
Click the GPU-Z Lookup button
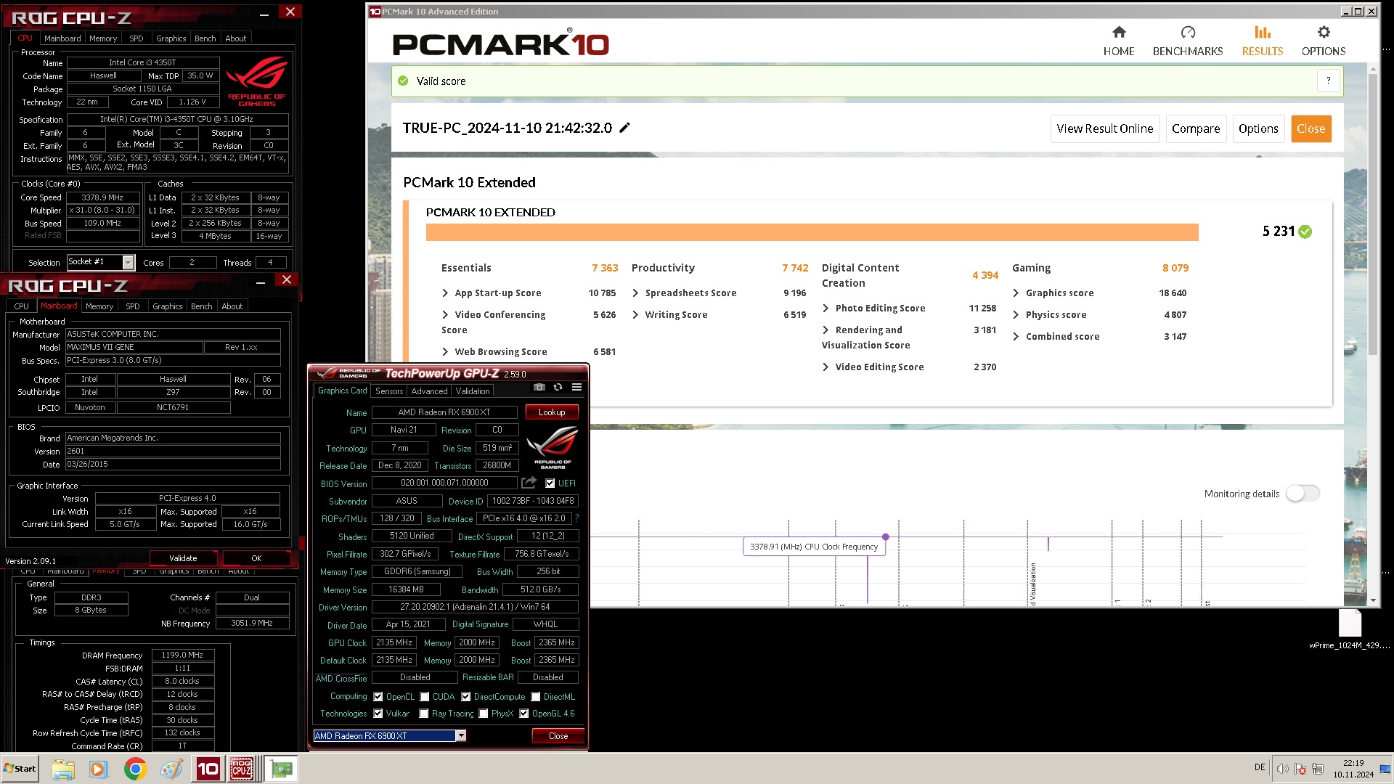(x=552, y=412)
